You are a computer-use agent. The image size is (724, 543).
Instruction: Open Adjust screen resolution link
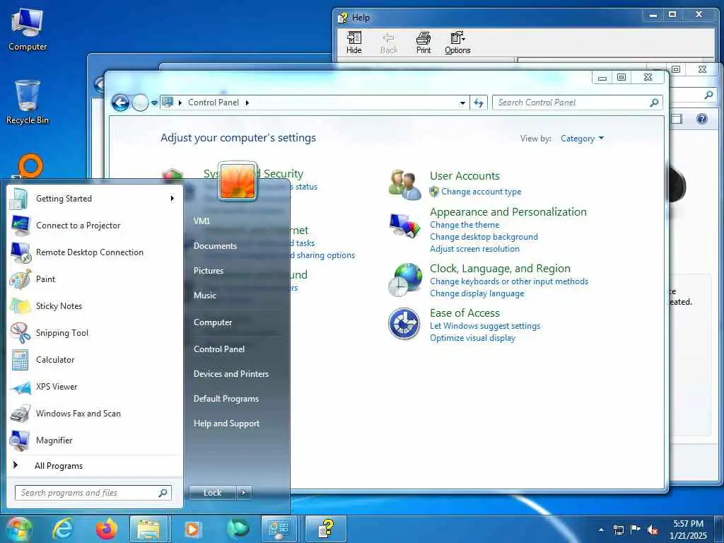[x=474, y=249]
